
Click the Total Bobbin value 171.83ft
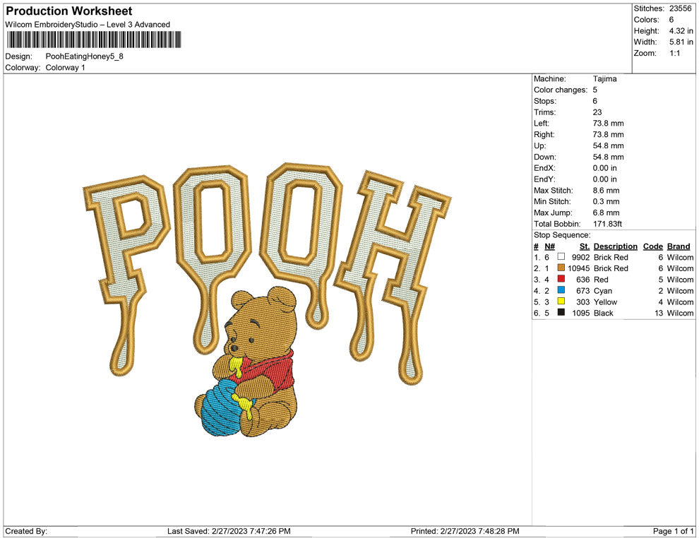(607, 224)
